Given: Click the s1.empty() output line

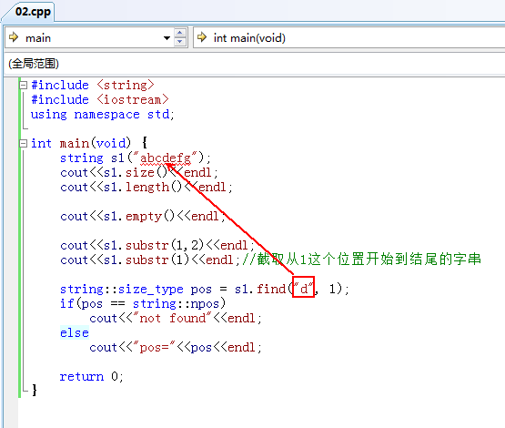Looking at the screenshot, I should 143,216.
